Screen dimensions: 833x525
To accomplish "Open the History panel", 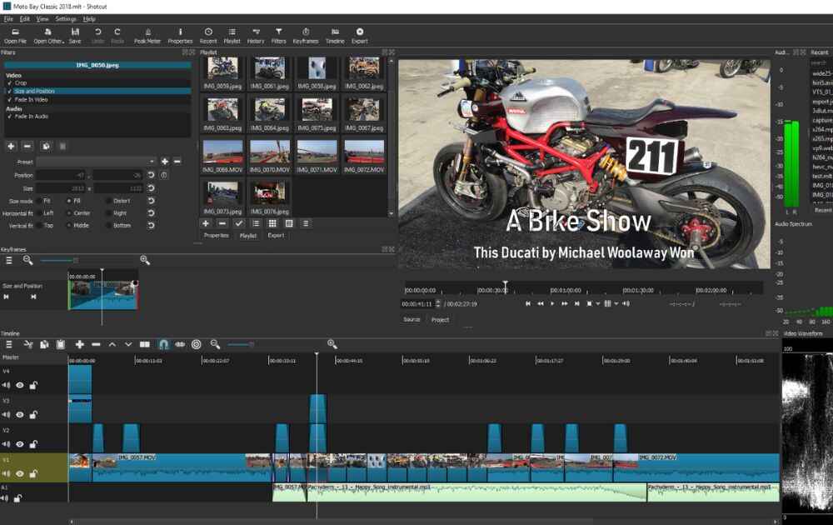I will tap(256, 36).
